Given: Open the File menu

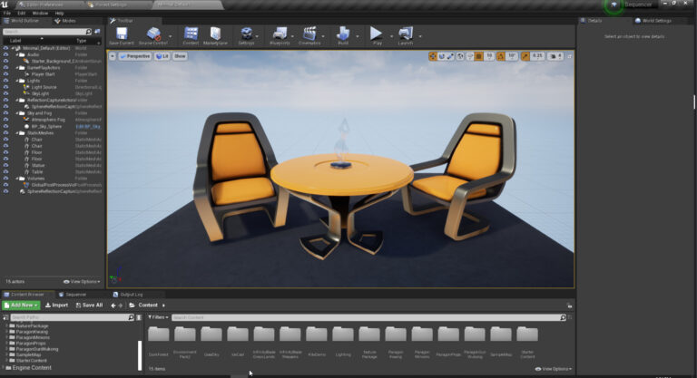Looking at the screenshot, I should click(7, 14).
